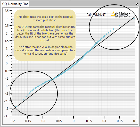The width and height of the screenshot is (140, 127).
Task: Click the y-axis label 0
Action: pos(7,63)
